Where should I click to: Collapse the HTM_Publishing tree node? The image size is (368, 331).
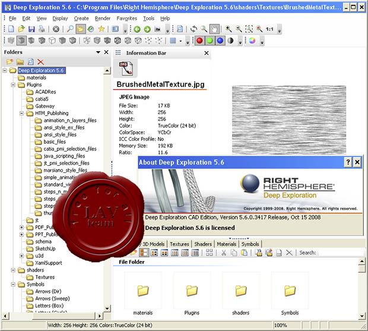(x=21, y=114)
